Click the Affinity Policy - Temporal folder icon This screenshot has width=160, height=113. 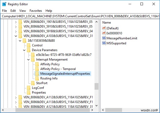(x=37, y=69)
